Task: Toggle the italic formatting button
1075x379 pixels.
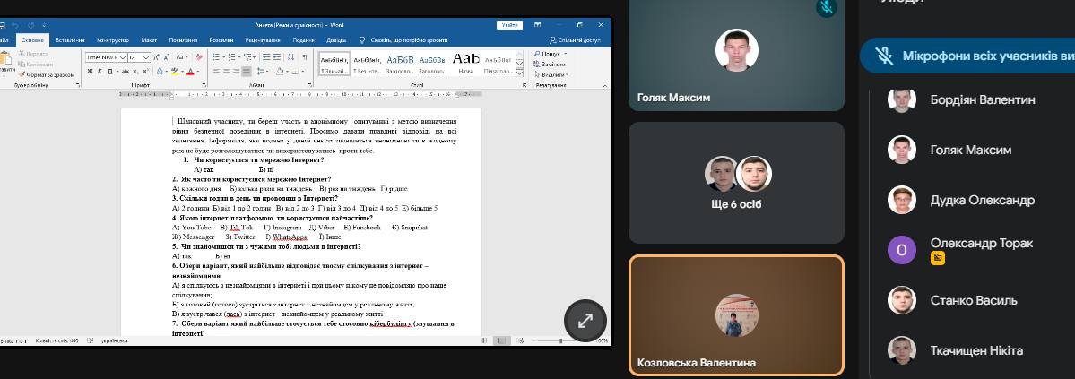Action: (98, 72)
